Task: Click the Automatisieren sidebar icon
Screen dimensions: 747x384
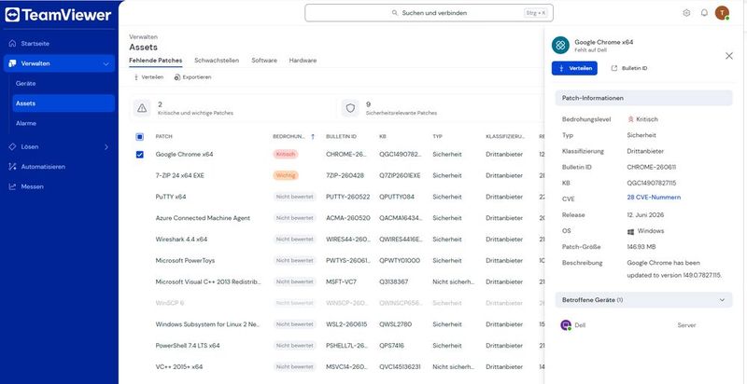Action: (12, 167)
